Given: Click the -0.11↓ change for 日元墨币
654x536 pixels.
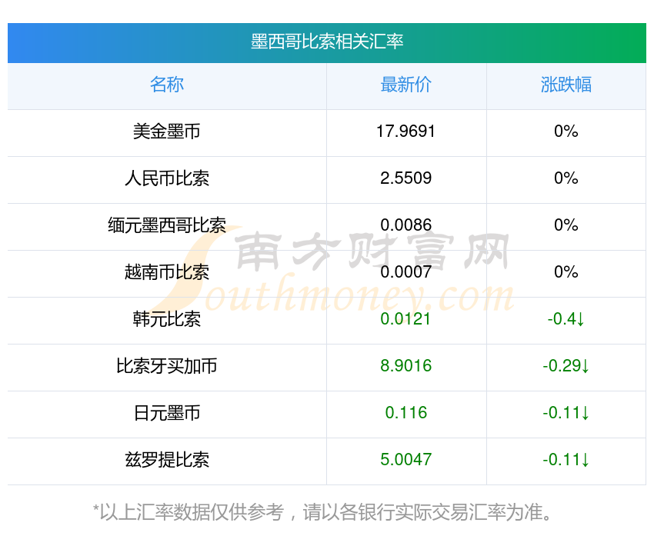Looking at the screenshot, I should pos(566,413).
